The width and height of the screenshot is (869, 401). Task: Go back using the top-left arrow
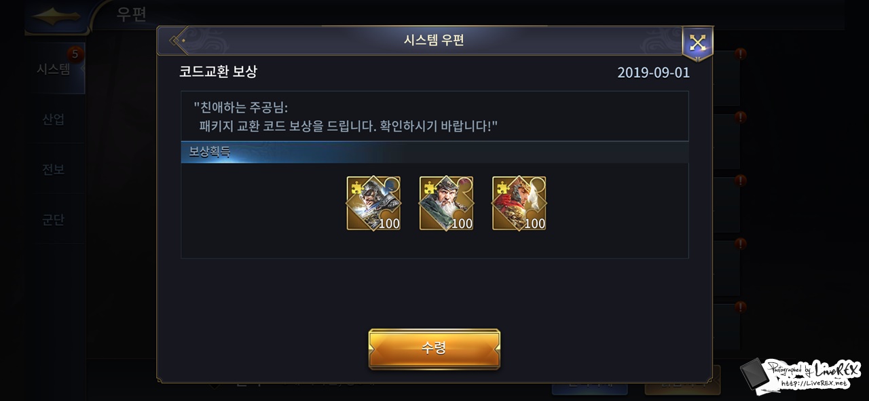click(x=57, y=17)
